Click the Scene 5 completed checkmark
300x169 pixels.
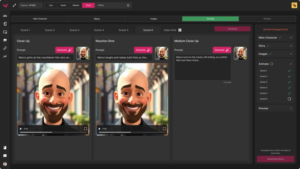289,93
